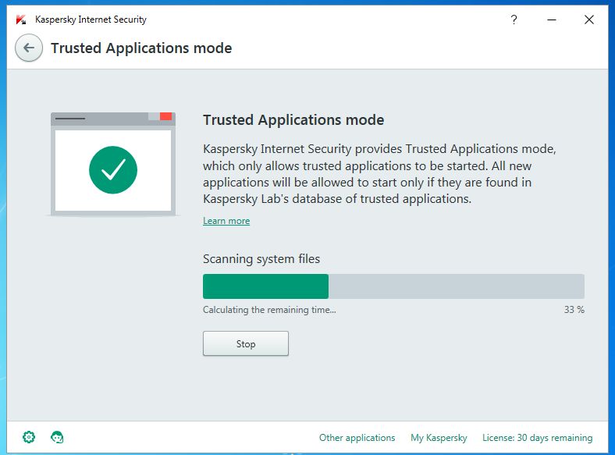The image size is (615, 455).
Task: Click the Trusted Applications mode page title
Action: tap(141, 48)
